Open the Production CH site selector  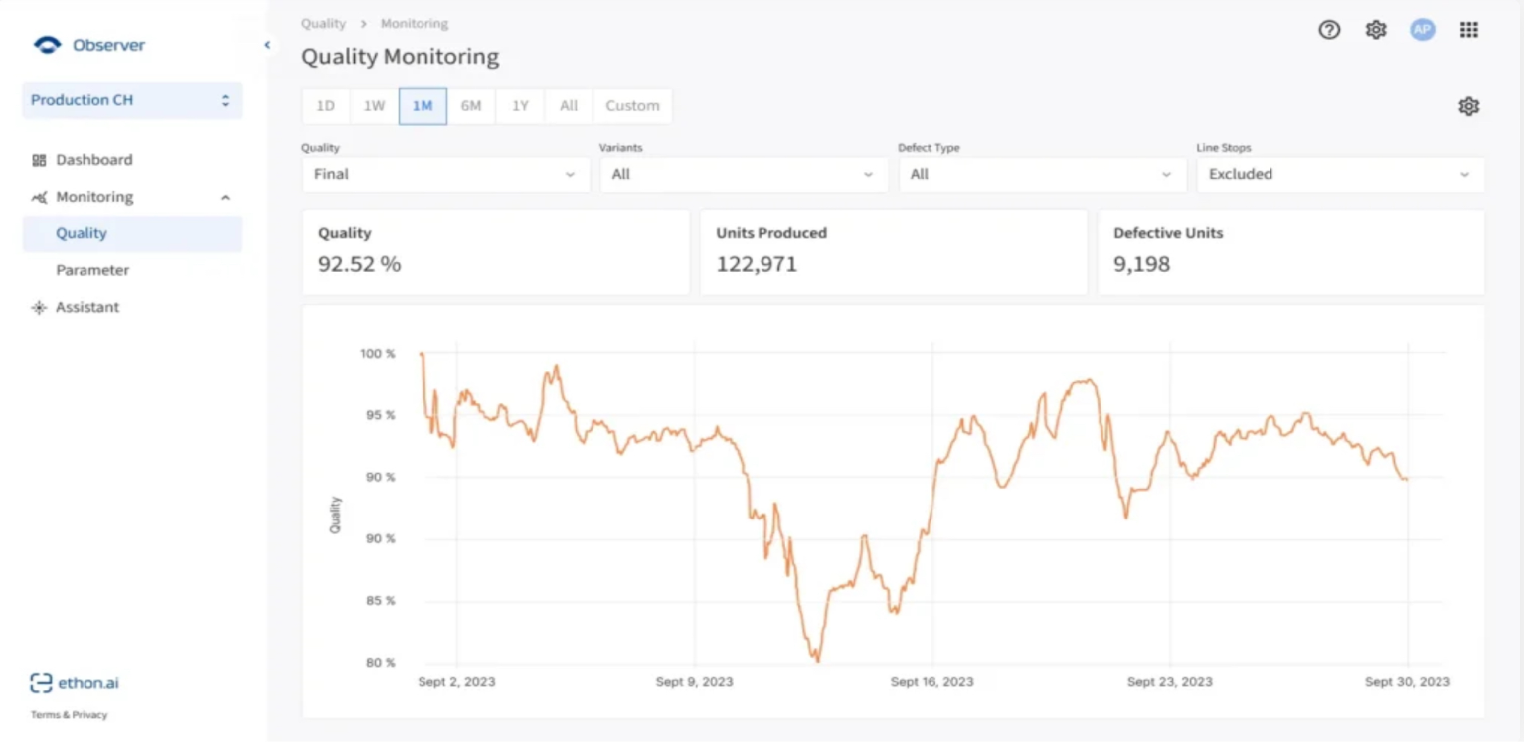click(x=131, y=100)
